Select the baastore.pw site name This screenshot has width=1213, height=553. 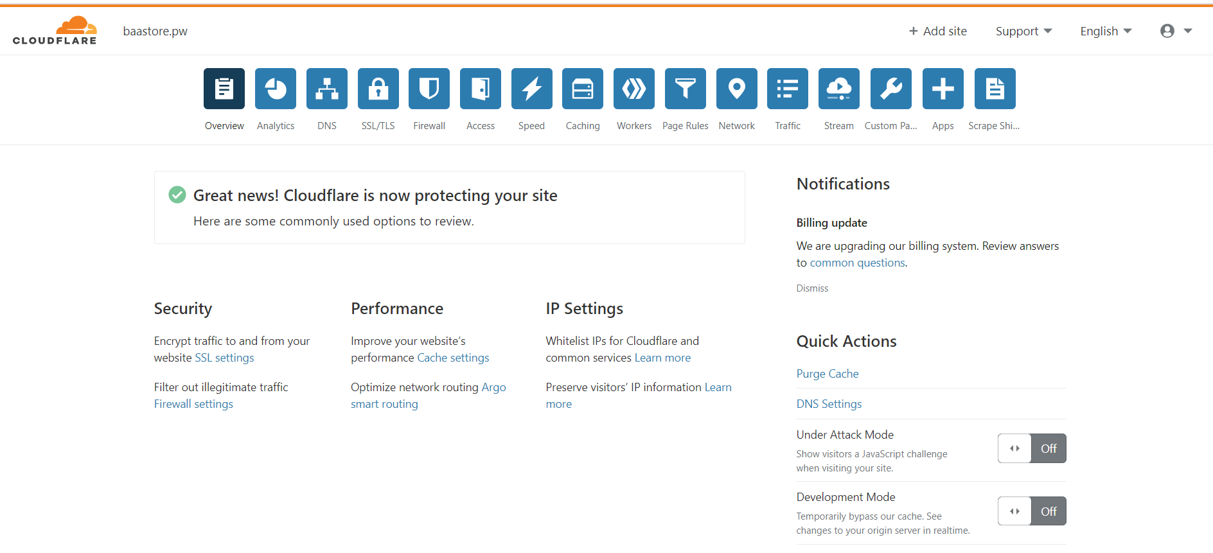(x=155, y=31)
